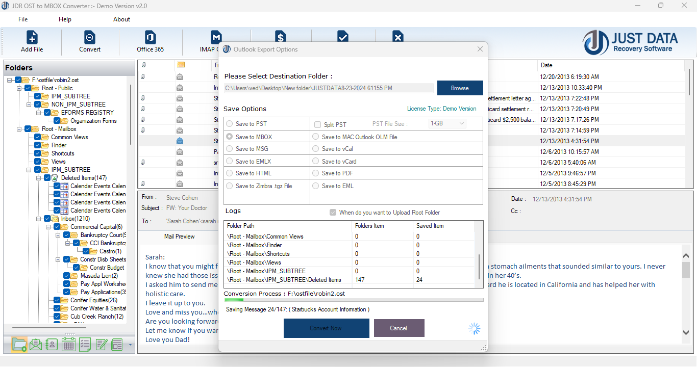Select the notes pencil icon in bottom bar
Viewport: 697px width, 367px height.
tap(101, 345)
